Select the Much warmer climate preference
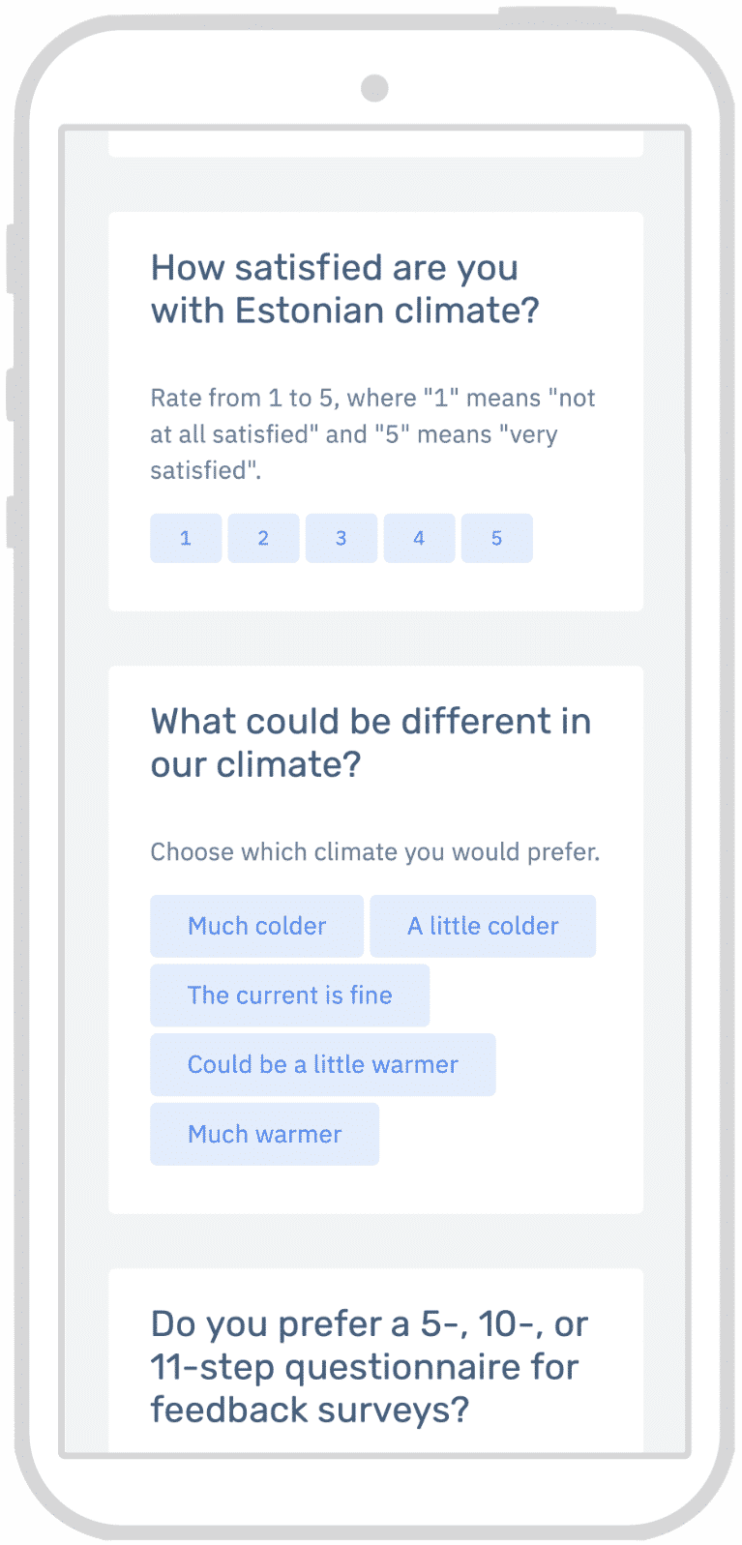The width and height of the screenshot is (742, 1545). (x=264, y=1133)
